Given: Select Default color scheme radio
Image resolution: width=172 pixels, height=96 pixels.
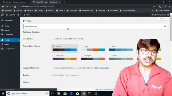Looking at the screenshot, I should (x=53, y=46).
